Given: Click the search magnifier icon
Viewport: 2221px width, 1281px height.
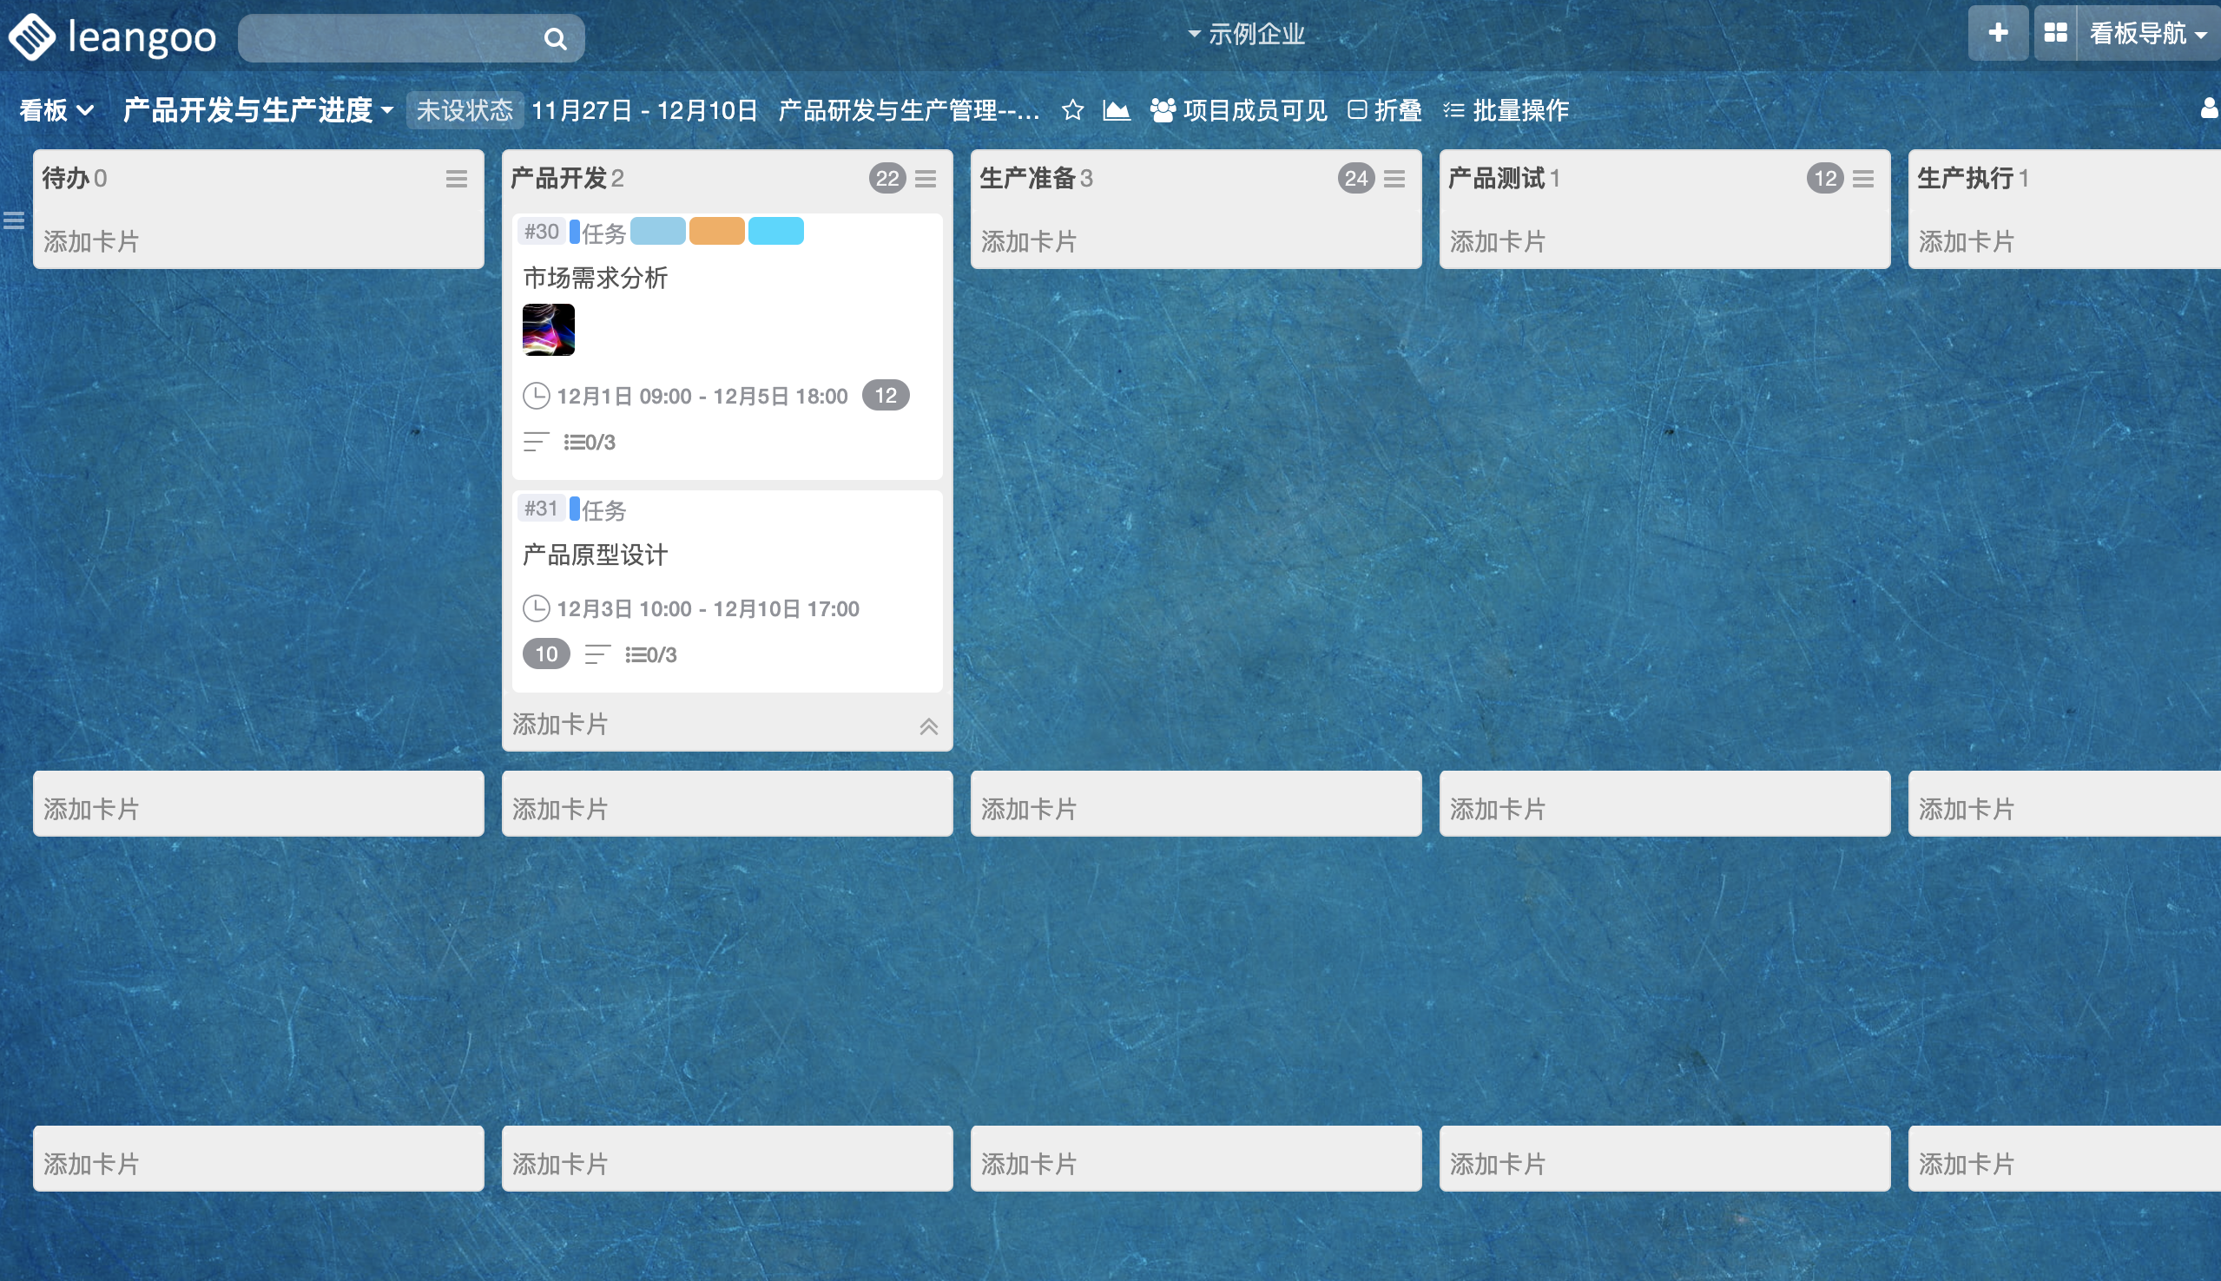Looking at the screenshot, I should [x=554, y=39].
